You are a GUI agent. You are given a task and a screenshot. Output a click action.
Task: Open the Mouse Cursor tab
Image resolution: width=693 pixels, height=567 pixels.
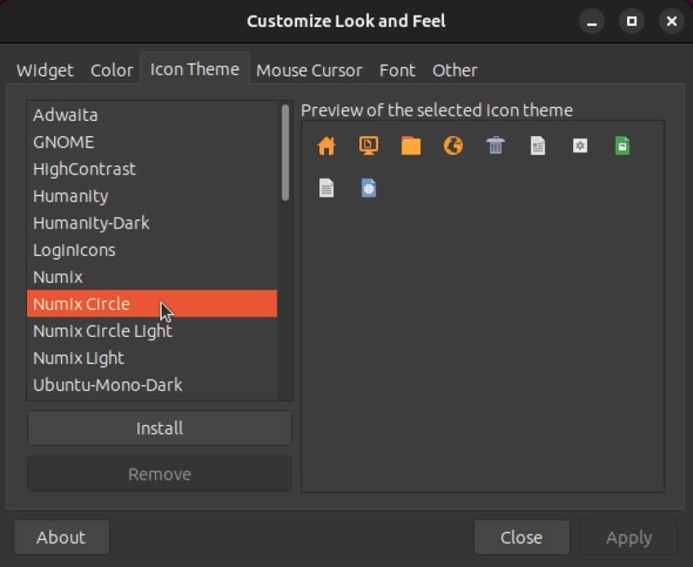tap(309, 70)
